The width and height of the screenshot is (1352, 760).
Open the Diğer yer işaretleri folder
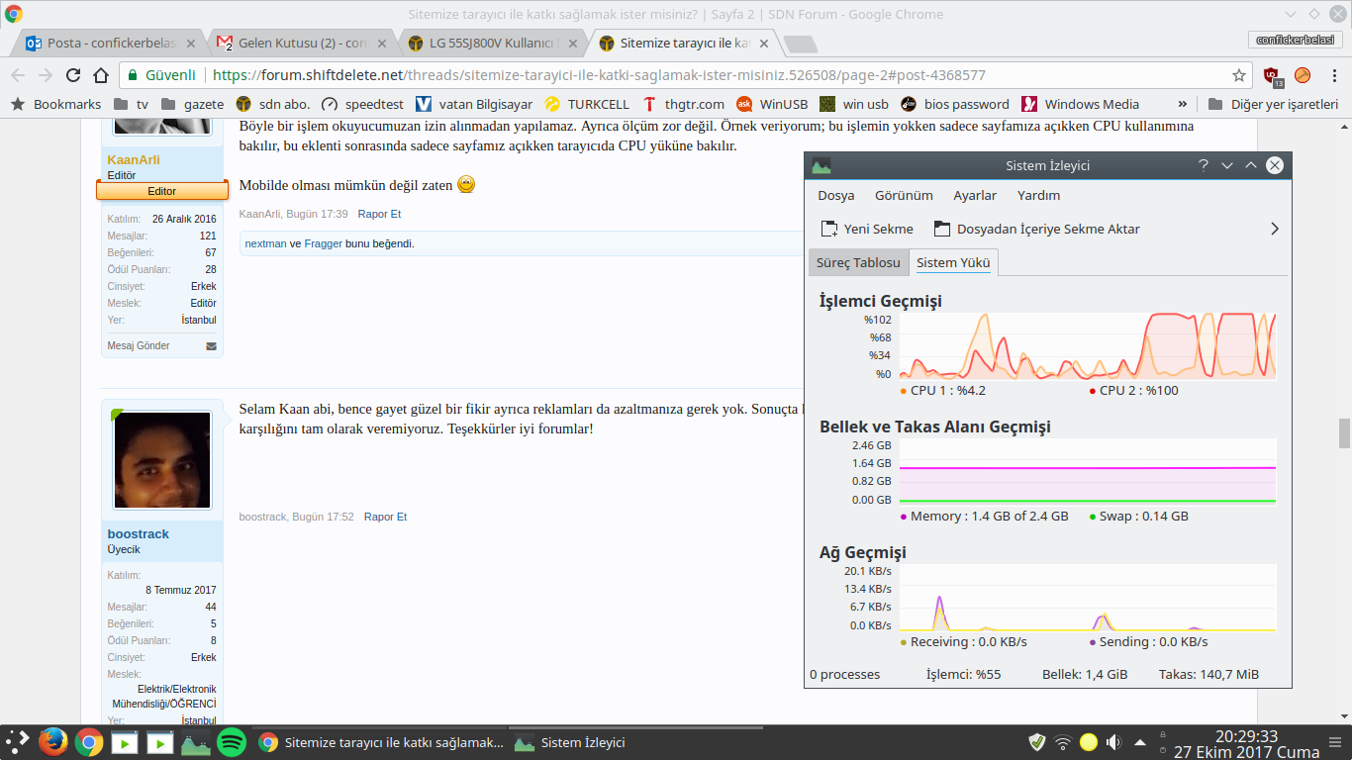tap(1273, 104)
